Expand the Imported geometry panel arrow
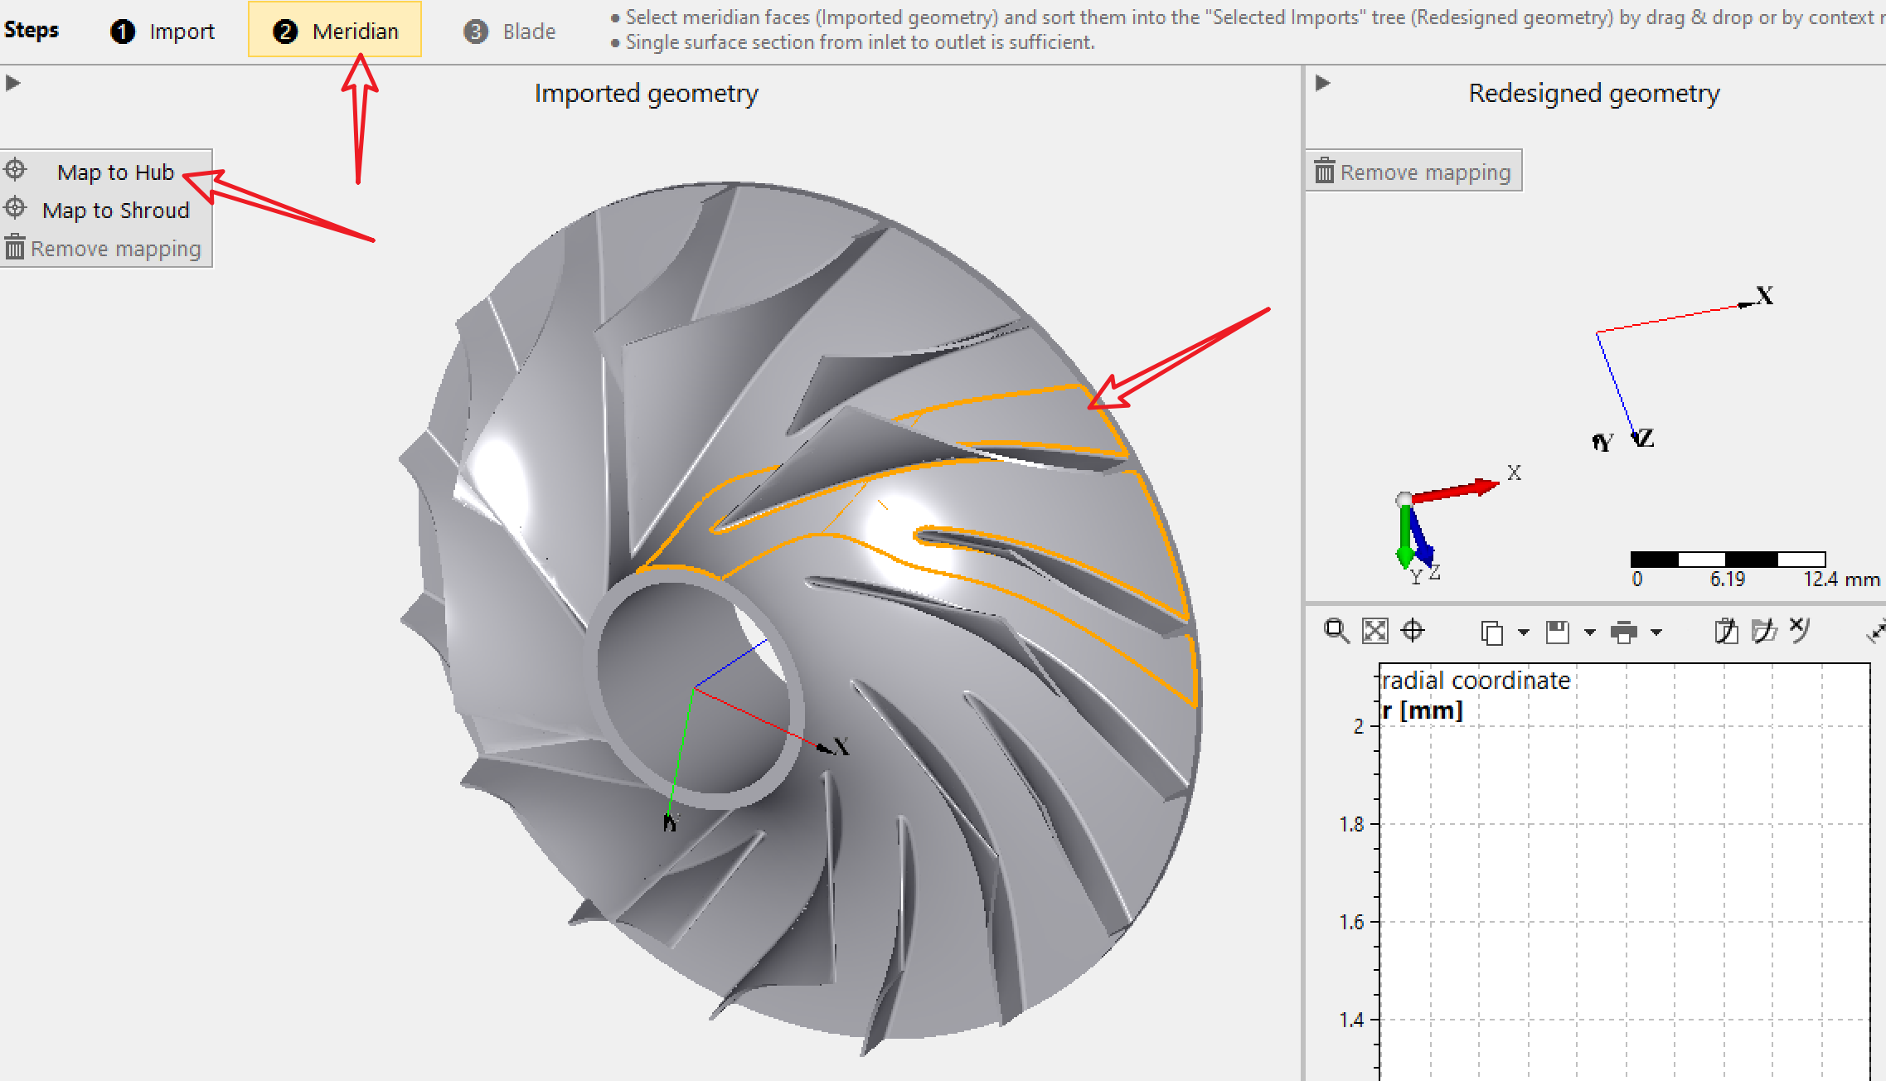The width and height of the screenshot is (1886, 1081). coord(12,83)
